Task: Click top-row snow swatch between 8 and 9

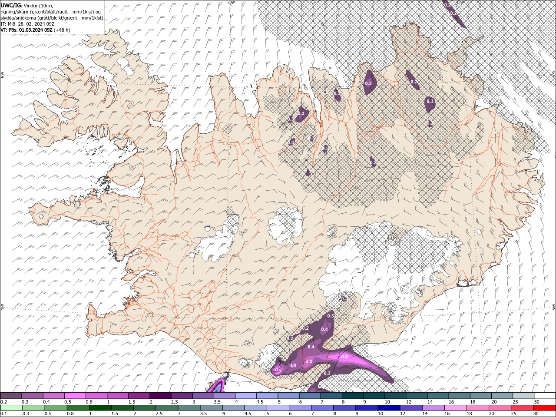Action: point(352,396)
